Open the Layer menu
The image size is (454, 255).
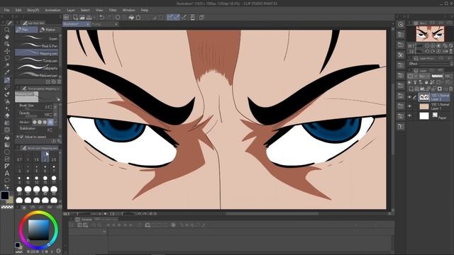click(x=71, y=10)
